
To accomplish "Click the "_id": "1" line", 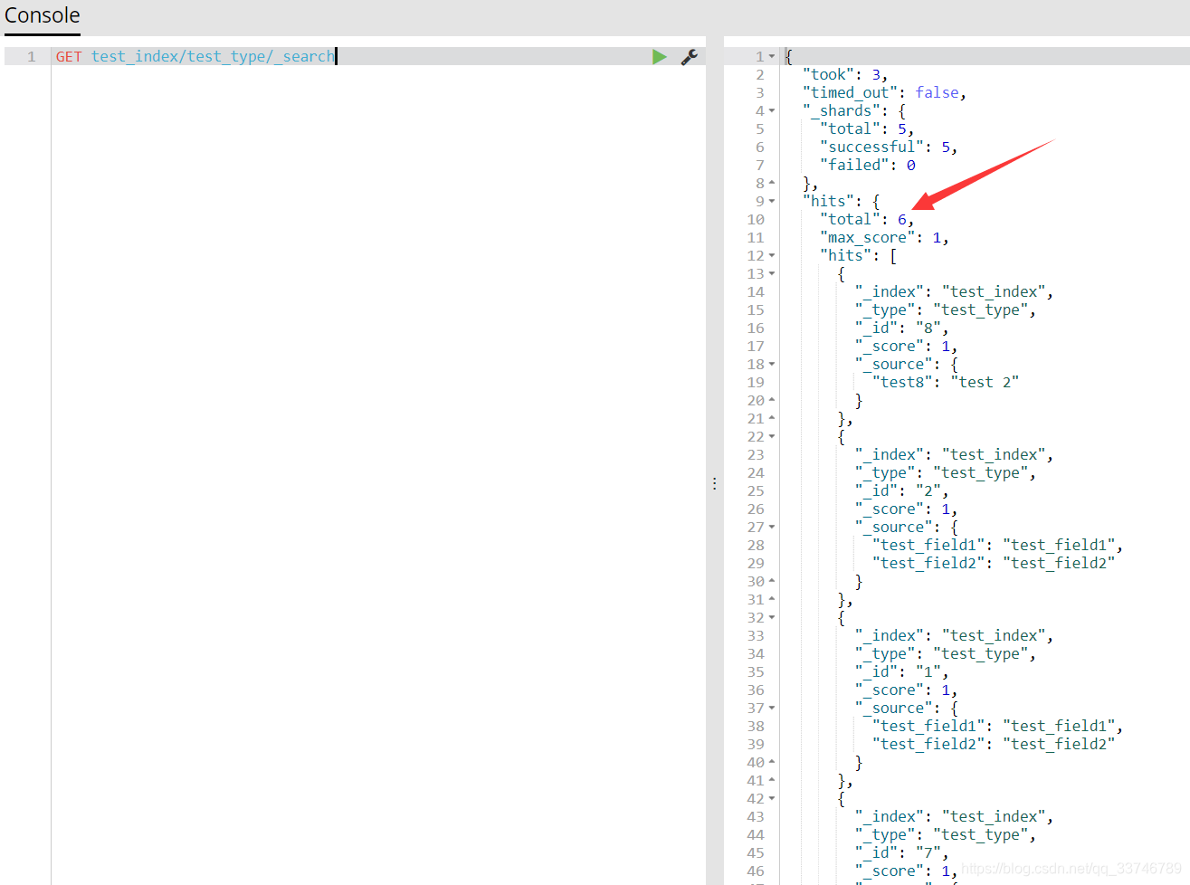I will coord(901,671).
